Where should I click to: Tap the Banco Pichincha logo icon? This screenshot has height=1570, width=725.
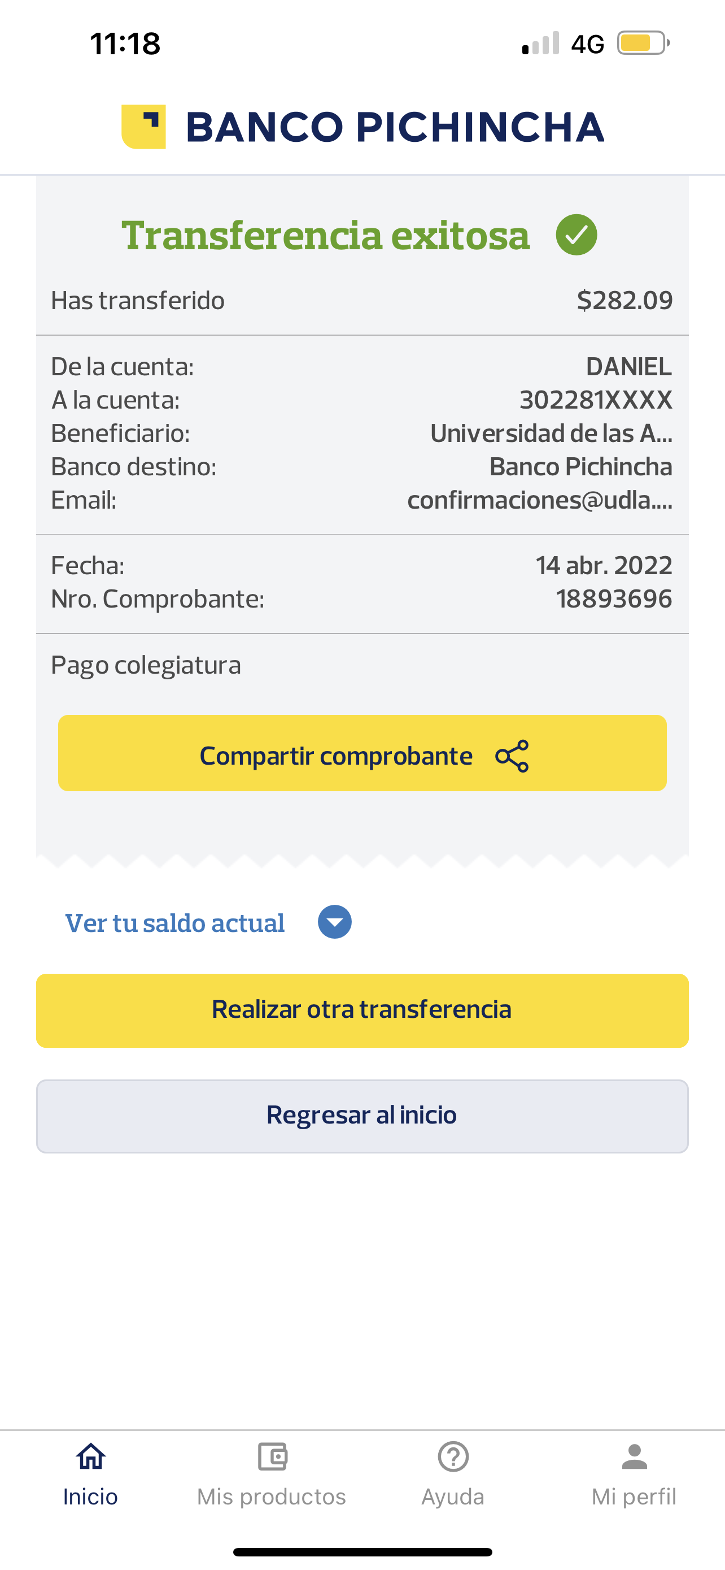tap(143, 127)
